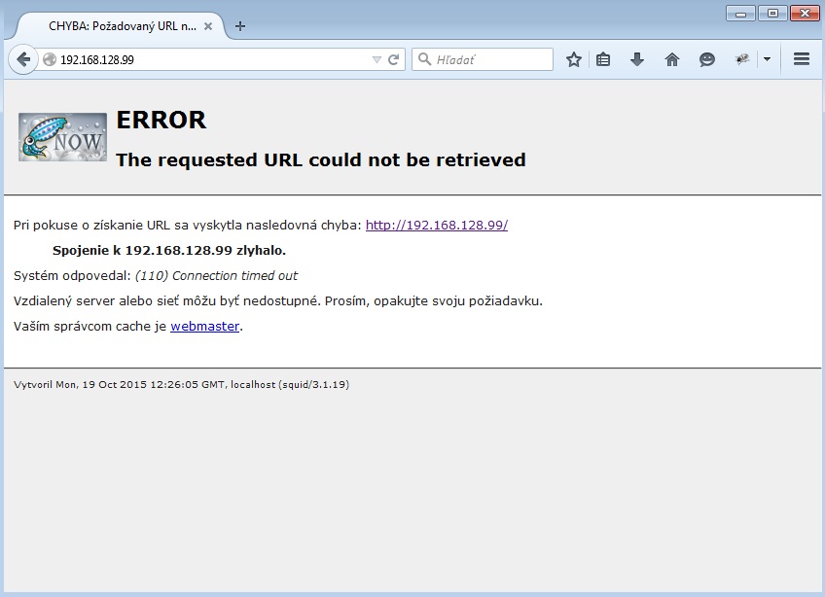Close the CHYBA tab
Image resolution: width=825 pixels, height=597 pixels.
pos(208,26)
